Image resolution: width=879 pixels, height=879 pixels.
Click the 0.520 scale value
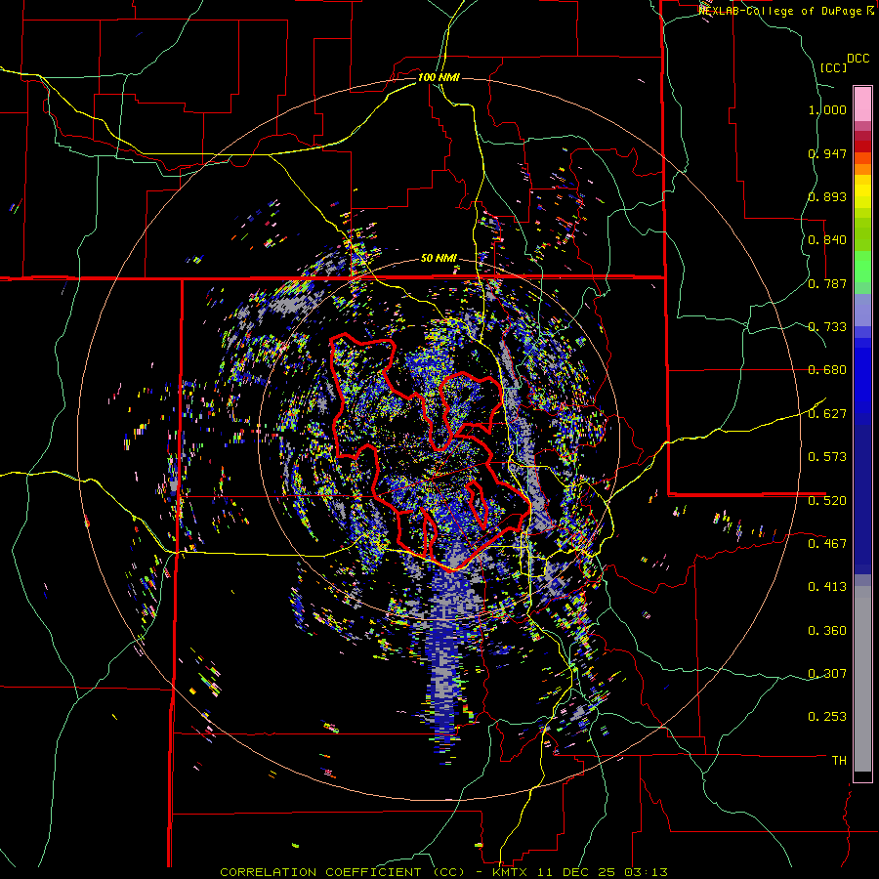coord(827,500)
